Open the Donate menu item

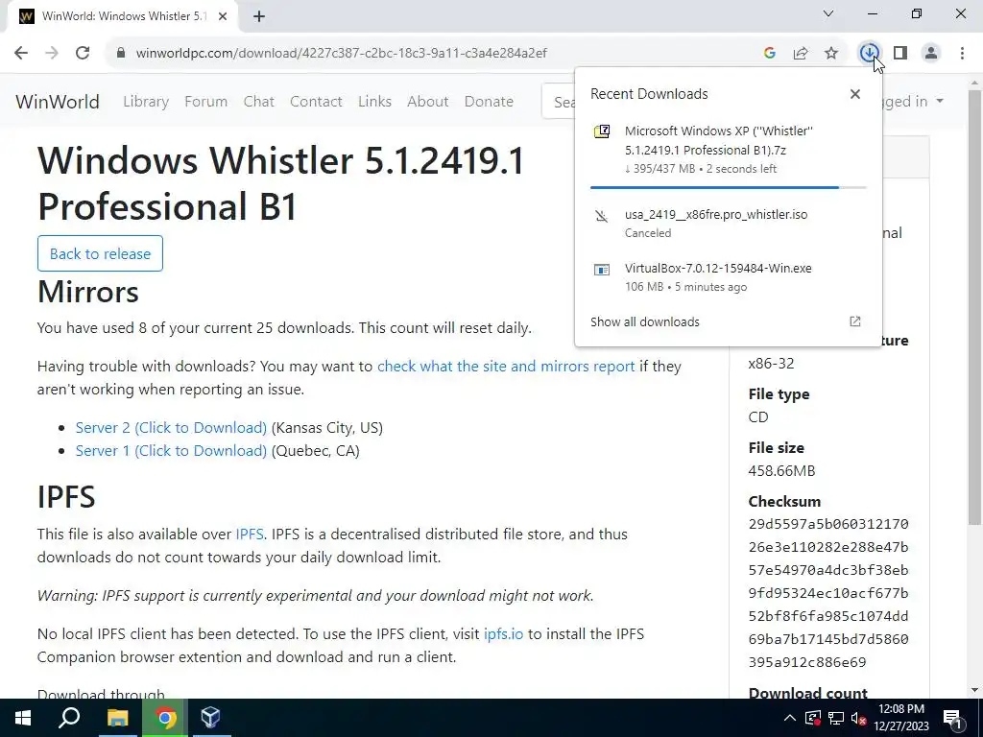[489, 101]
